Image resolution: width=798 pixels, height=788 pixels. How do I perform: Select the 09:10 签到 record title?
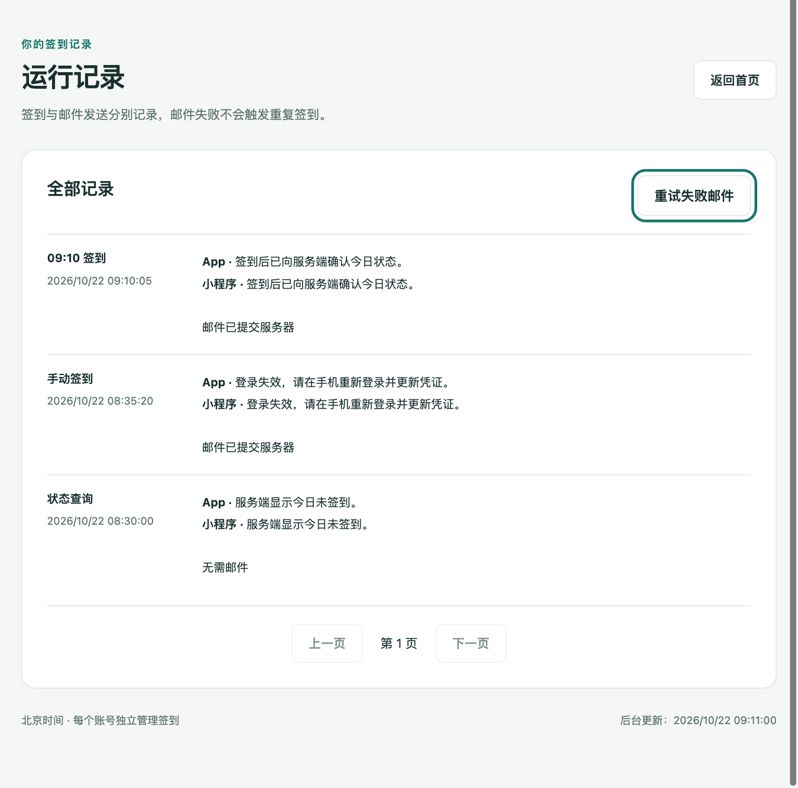coord(77,258)
